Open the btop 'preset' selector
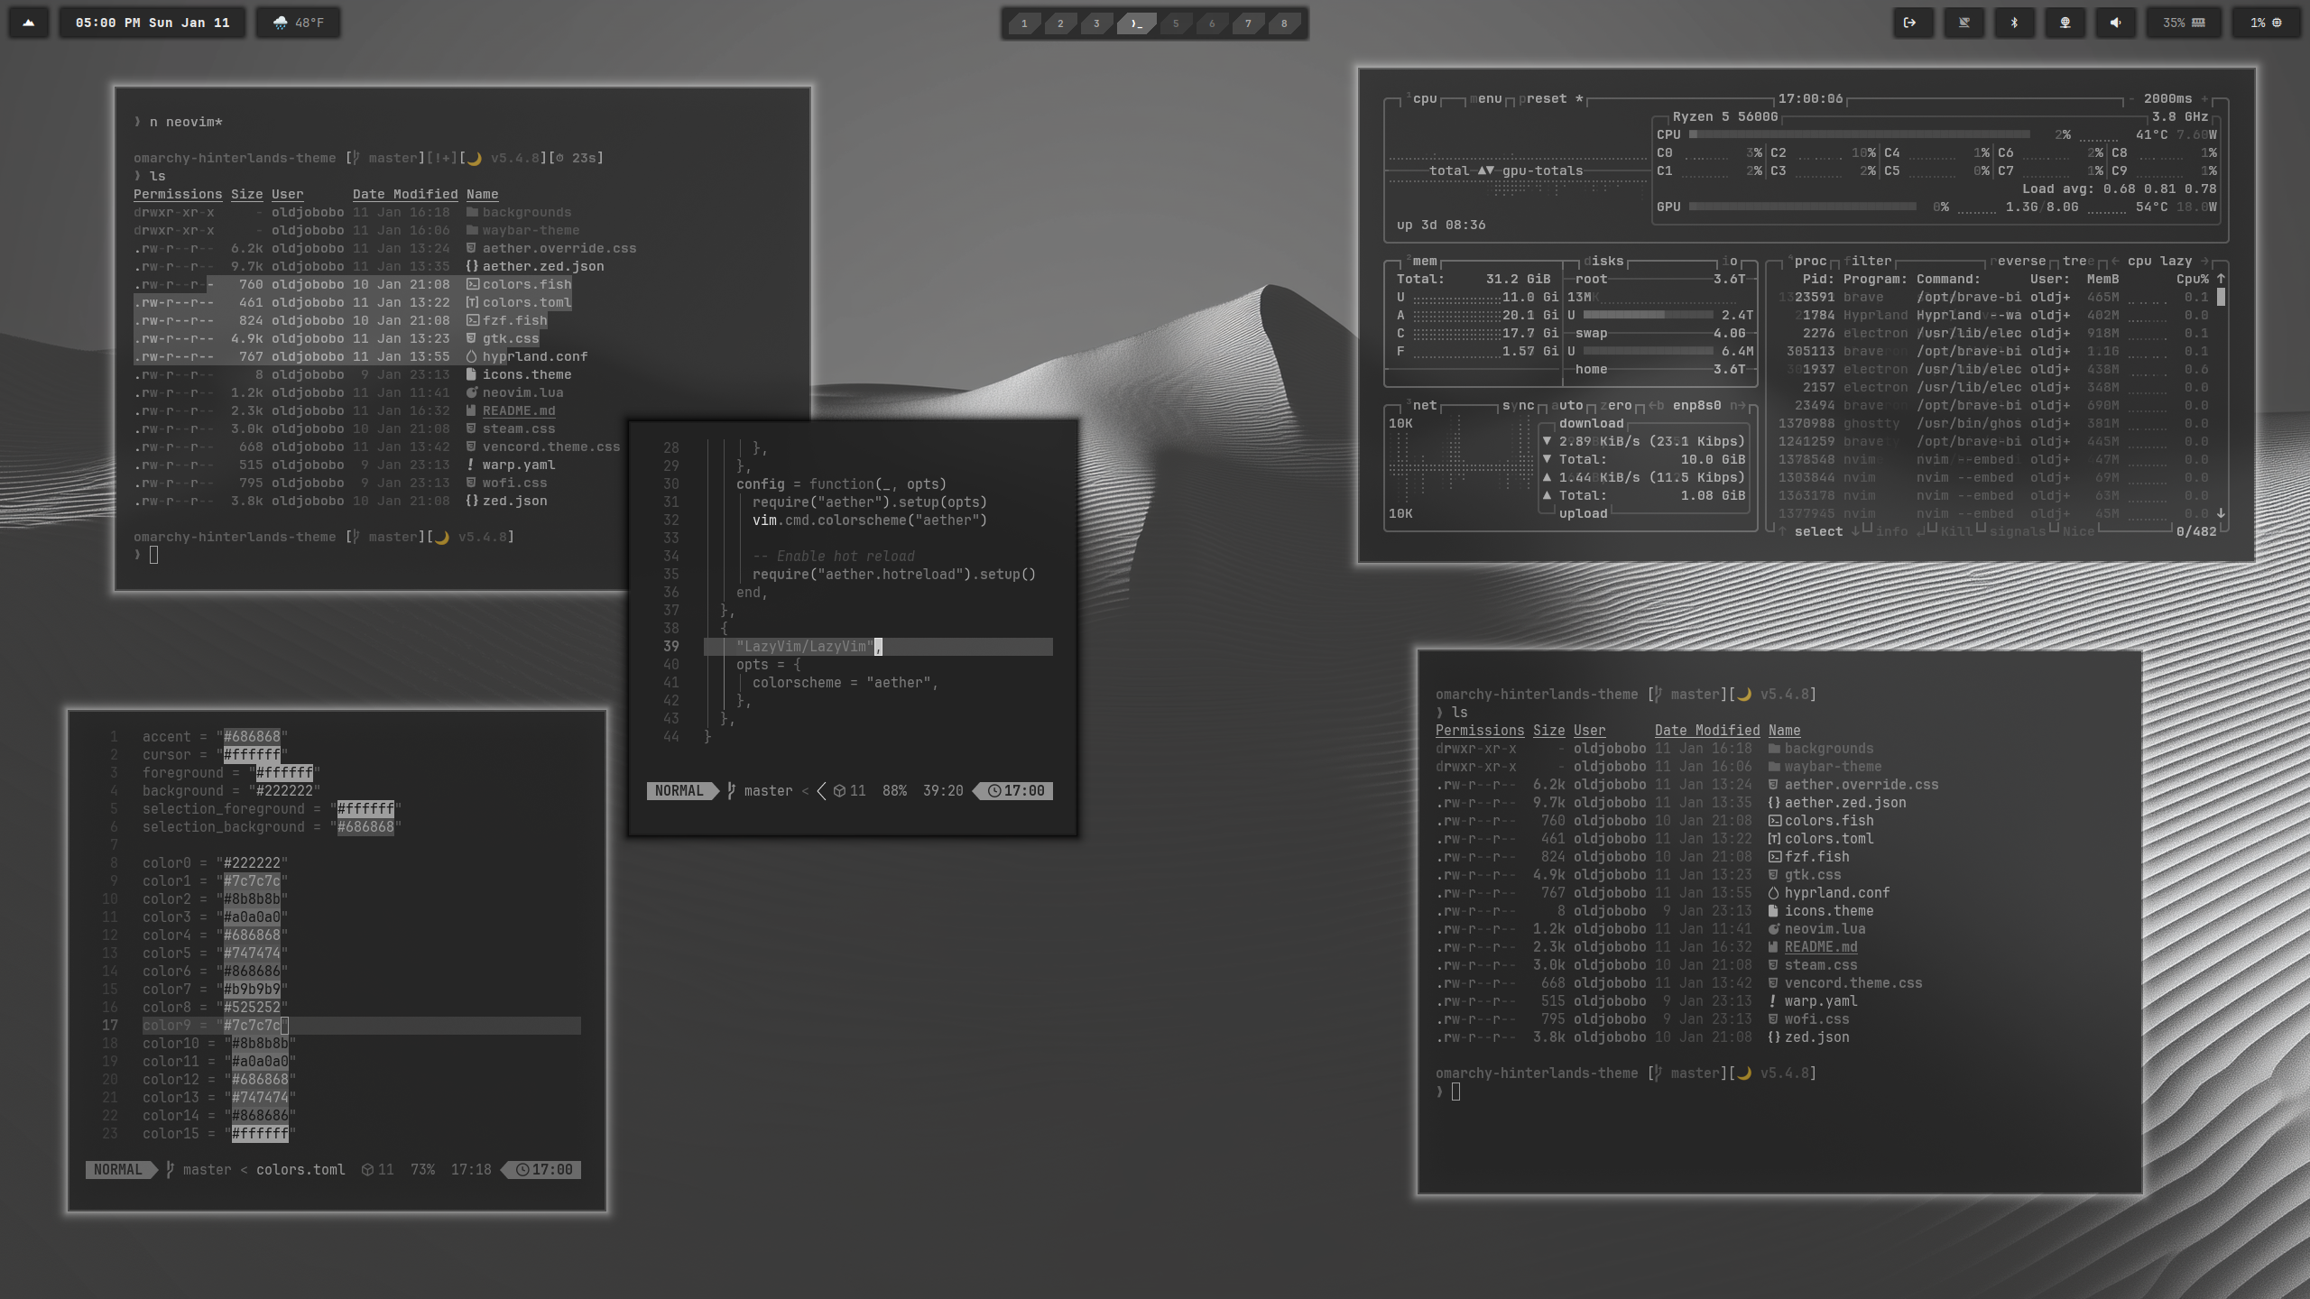This screenshot has width=2310, height=1299. 1545,98
